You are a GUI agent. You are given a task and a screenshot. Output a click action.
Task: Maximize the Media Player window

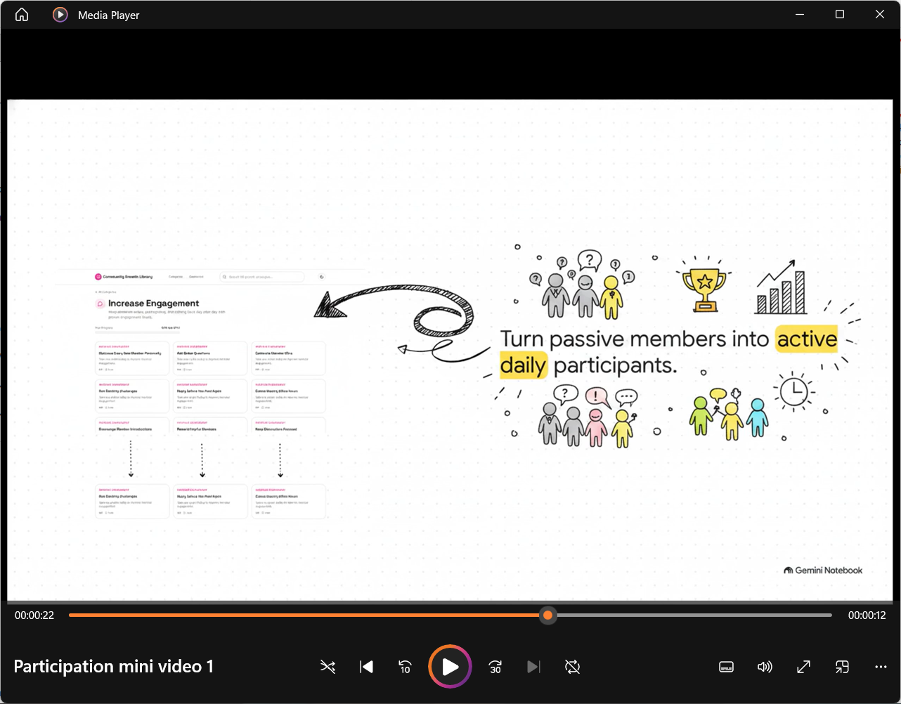(x=840, y=15)
